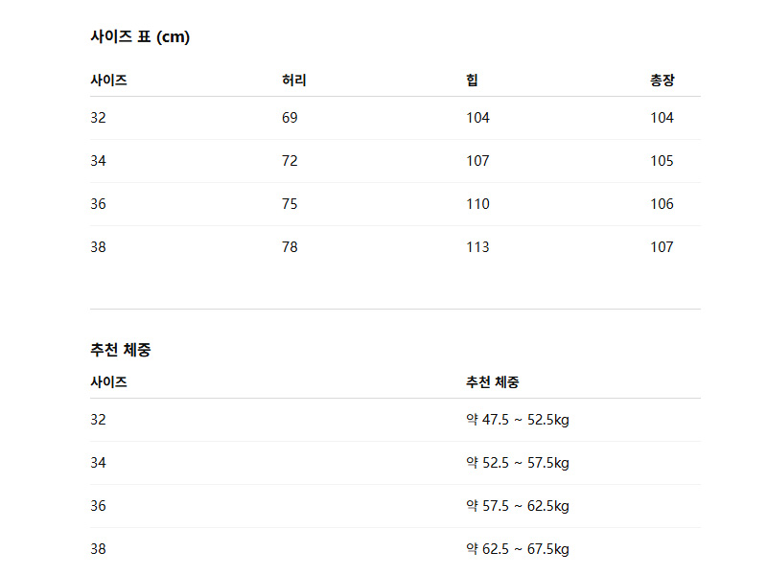Click hip value 110 for size 36
This screenshot has width=767, height=575.
point(477,204)
